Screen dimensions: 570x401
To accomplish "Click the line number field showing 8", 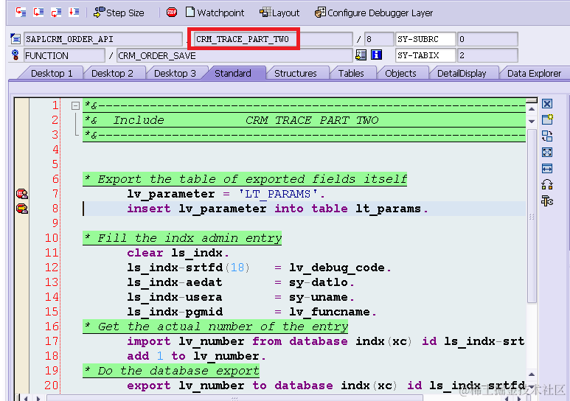I will tap(379, 39).
